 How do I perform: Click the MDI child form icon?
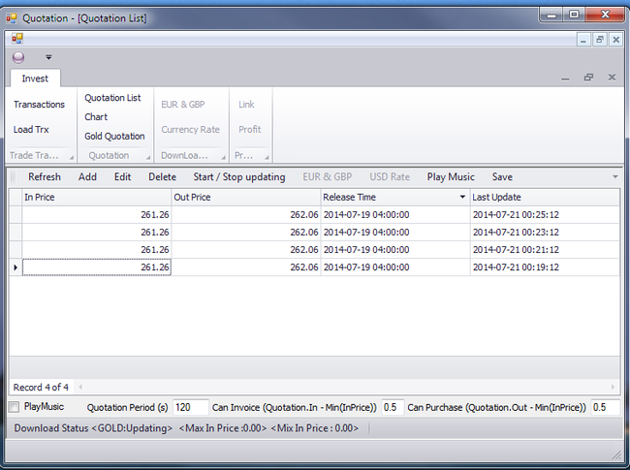17,39
